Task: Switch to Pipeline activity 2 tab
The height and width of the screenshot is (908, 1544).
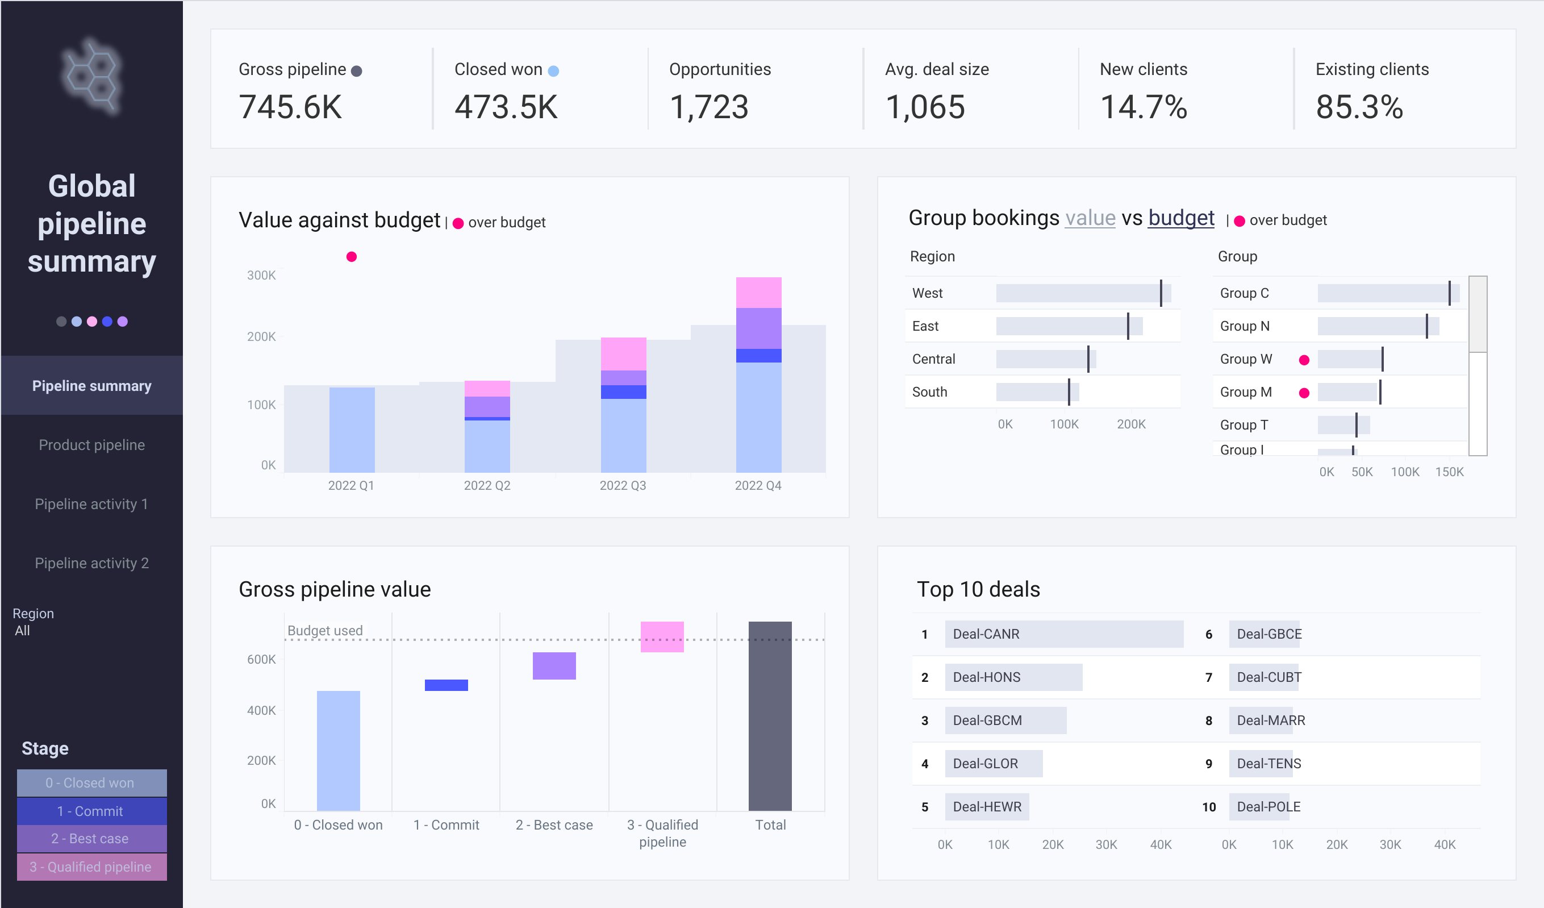Action: (x=92, y=563)
